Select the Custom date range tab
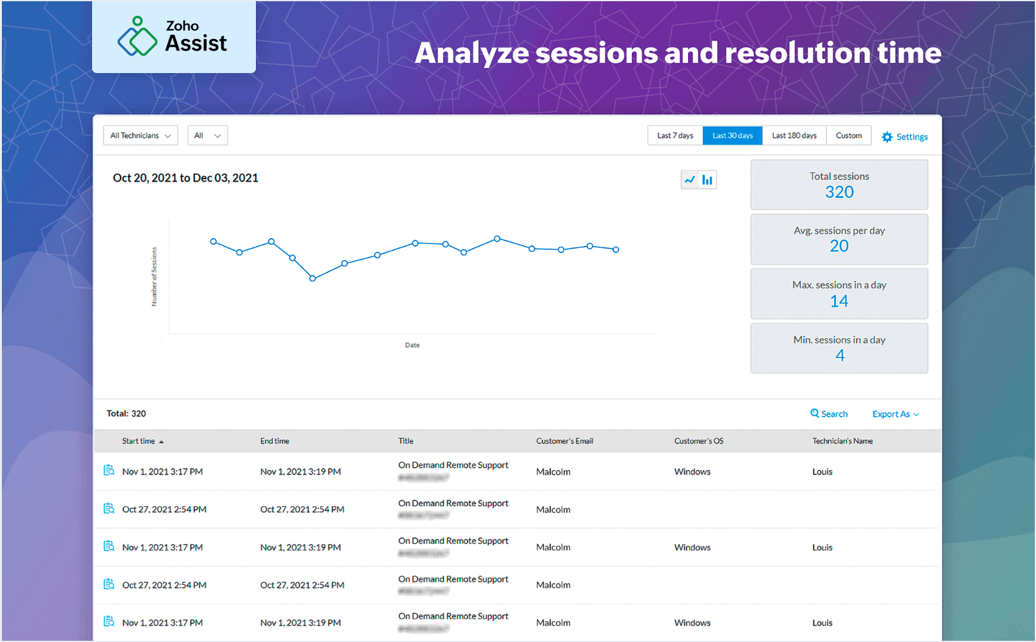The width and height of the screenshot is (1036, 642). (849, 135)
